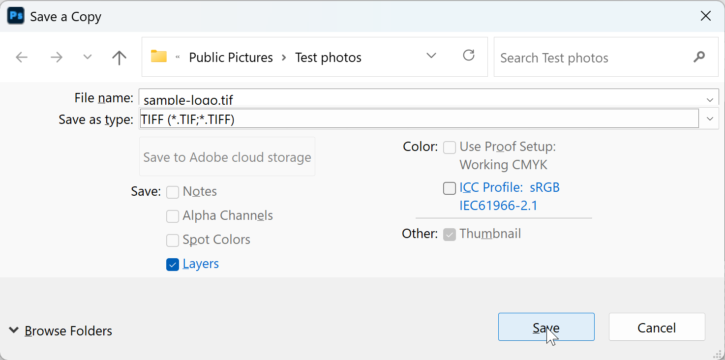Click the yellow folder icon in address bar
Image resolution: width=725 pixels, height=360 pixels.
[x=159, y=56]
